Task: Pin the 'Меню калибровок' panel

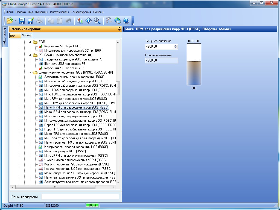Action: tap(119, 29)
